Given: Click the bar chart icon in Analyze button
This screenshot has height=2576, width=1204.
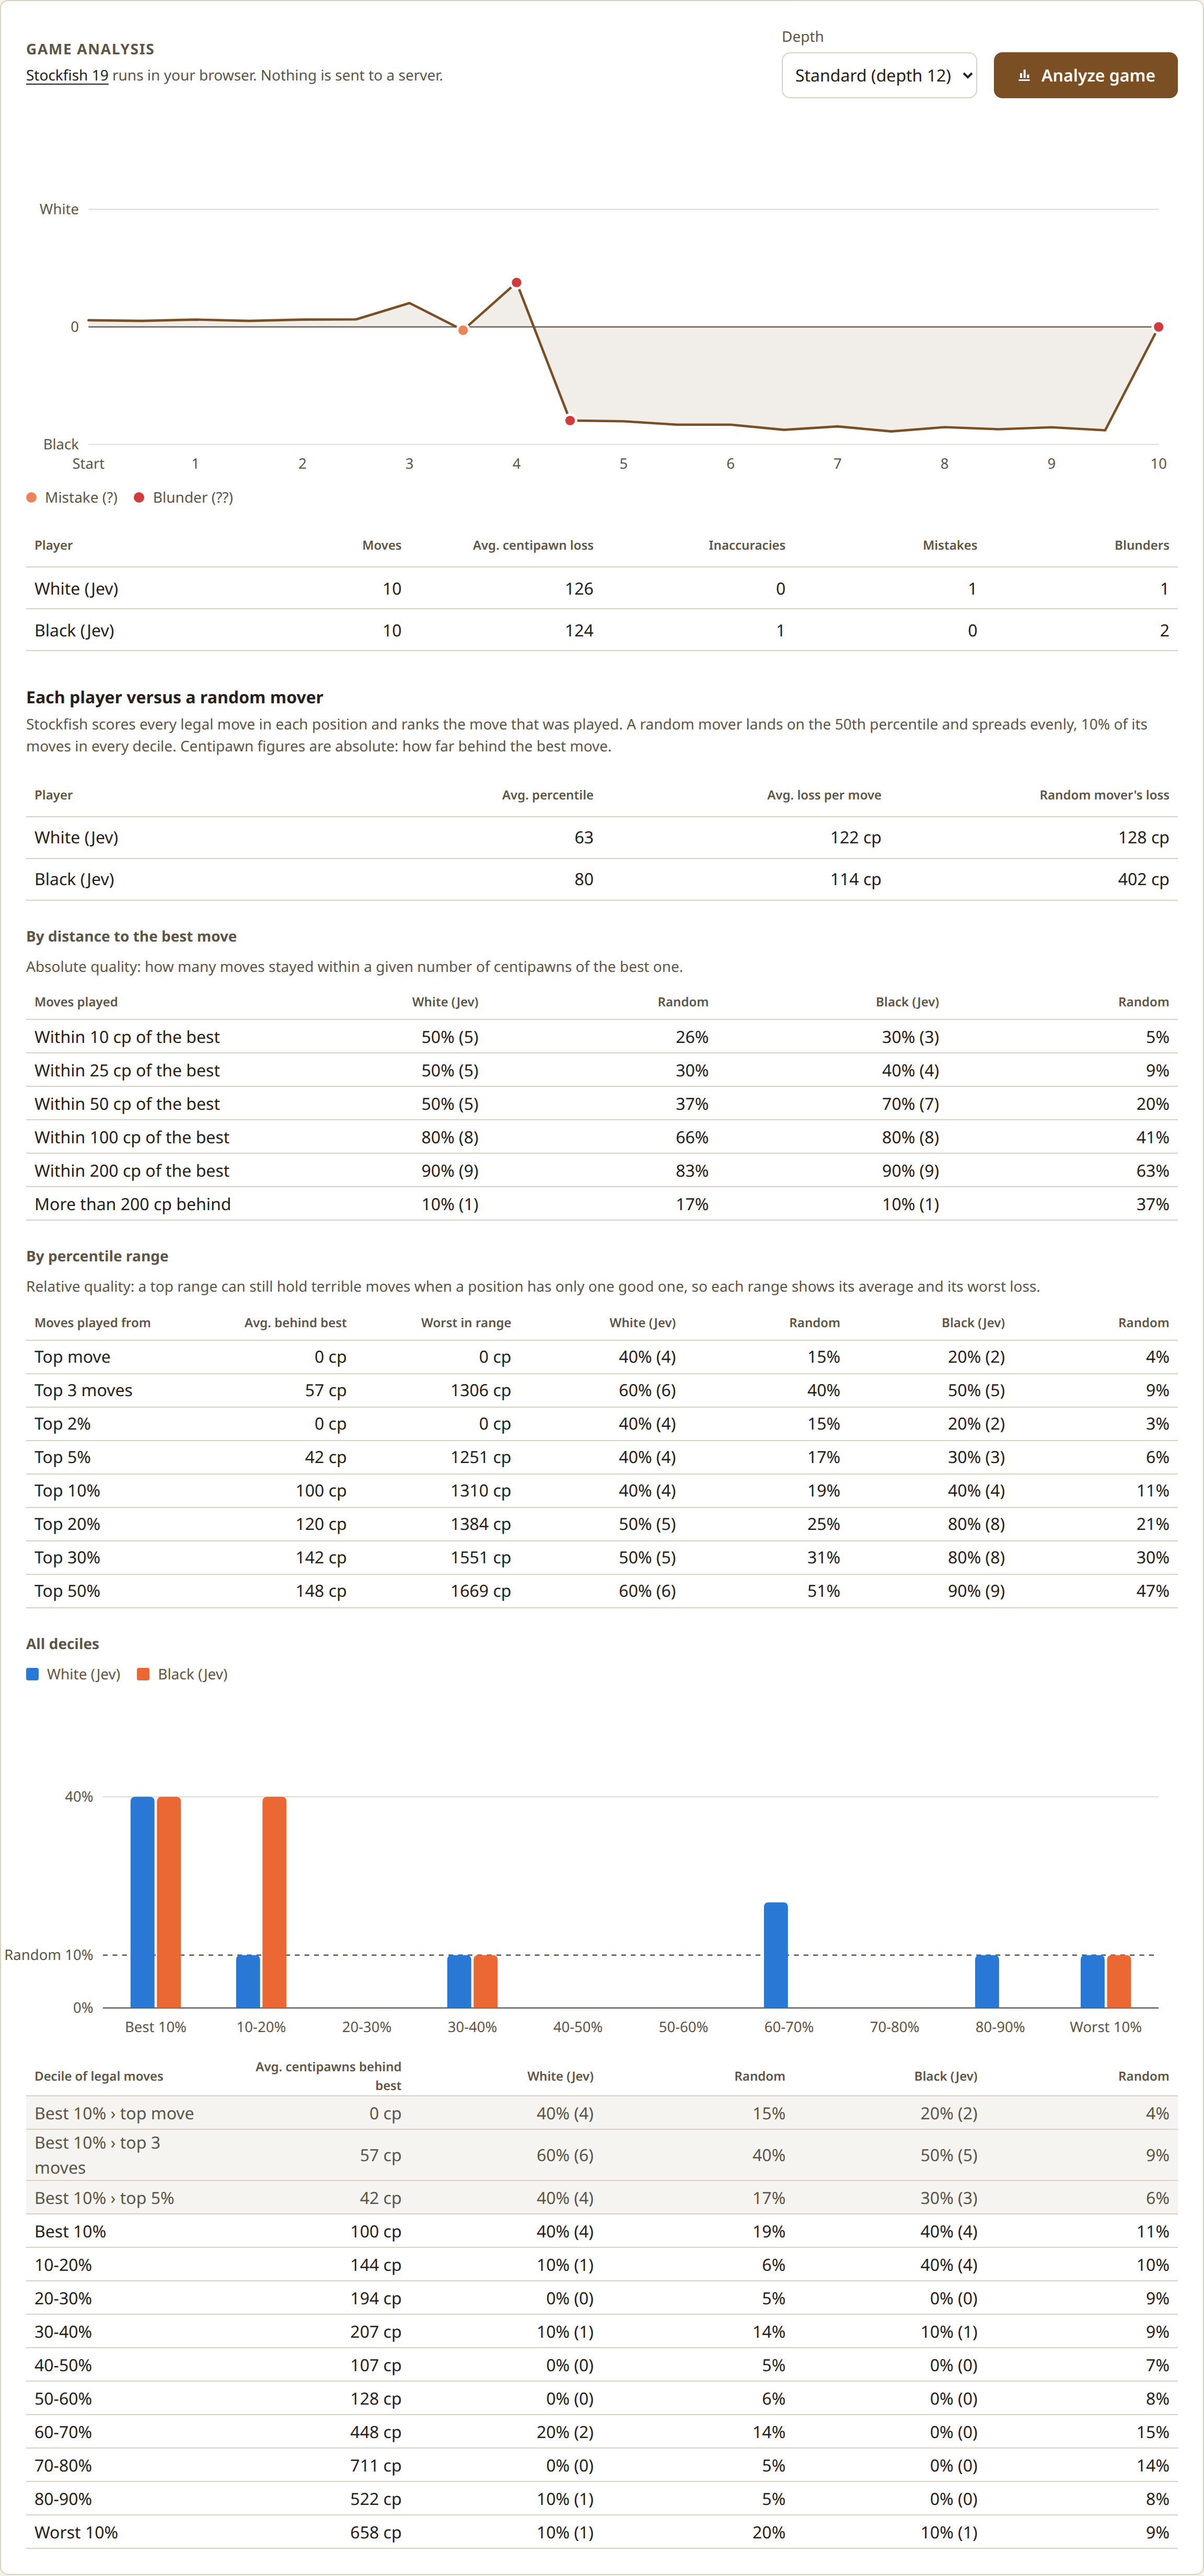Looking at the screenshot, I should pos(1024,75).
